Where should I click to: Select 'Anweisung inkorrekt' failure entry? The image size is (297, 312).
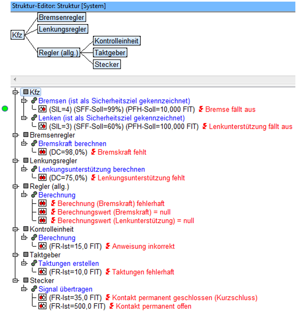coord(143,246)
